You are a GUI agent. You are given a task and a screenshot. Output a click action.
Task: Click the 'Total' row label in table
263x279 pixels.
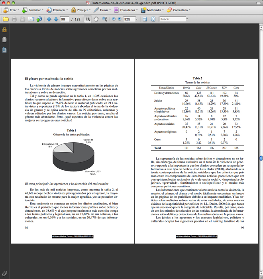point(157,148)
